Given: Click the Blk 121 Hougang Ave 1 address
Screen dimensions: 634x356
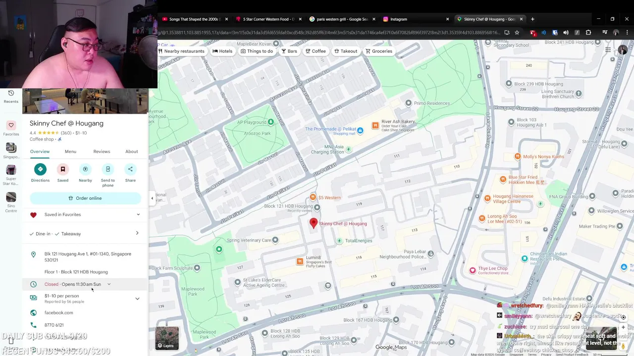Looking at the screenshot, I should point(88,257).
